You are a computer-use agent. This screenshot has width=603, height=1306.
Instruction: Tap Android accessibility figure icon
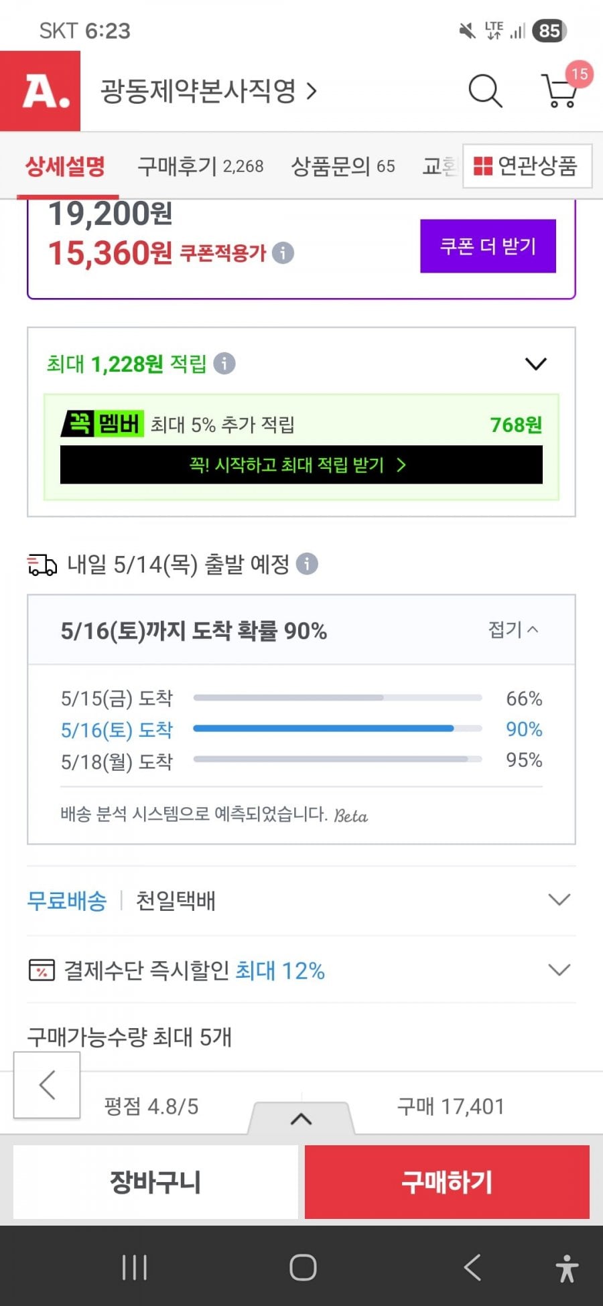(x=567, y=1268)
